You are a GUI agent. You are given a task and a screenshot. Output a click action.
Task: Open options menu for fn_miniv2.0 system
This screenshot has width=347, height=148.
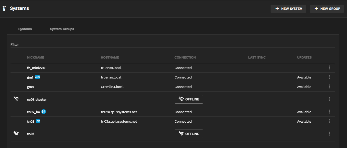click(329, 68)
